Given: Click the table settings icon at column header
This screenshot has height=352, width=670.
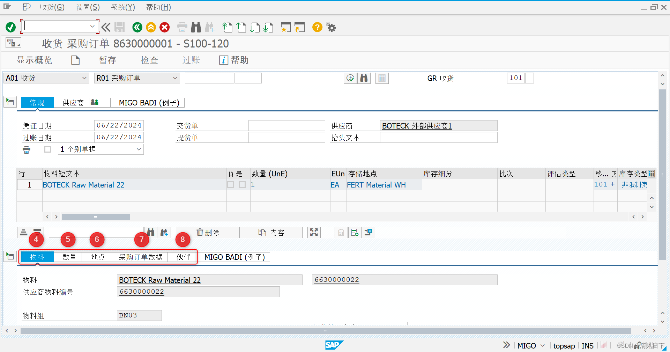Looking at the screenshot, I should (652, 174).
